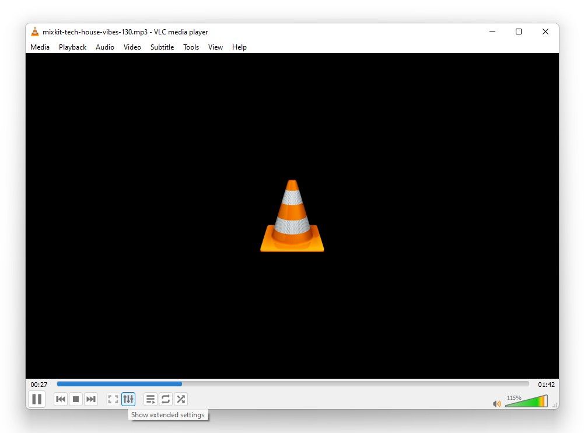Show the playlist view

coord(150,399)
